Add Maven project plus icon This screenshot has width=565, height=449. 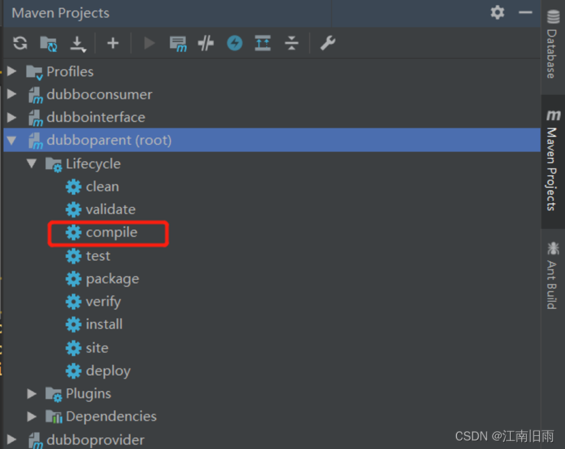tap(113, 43)
